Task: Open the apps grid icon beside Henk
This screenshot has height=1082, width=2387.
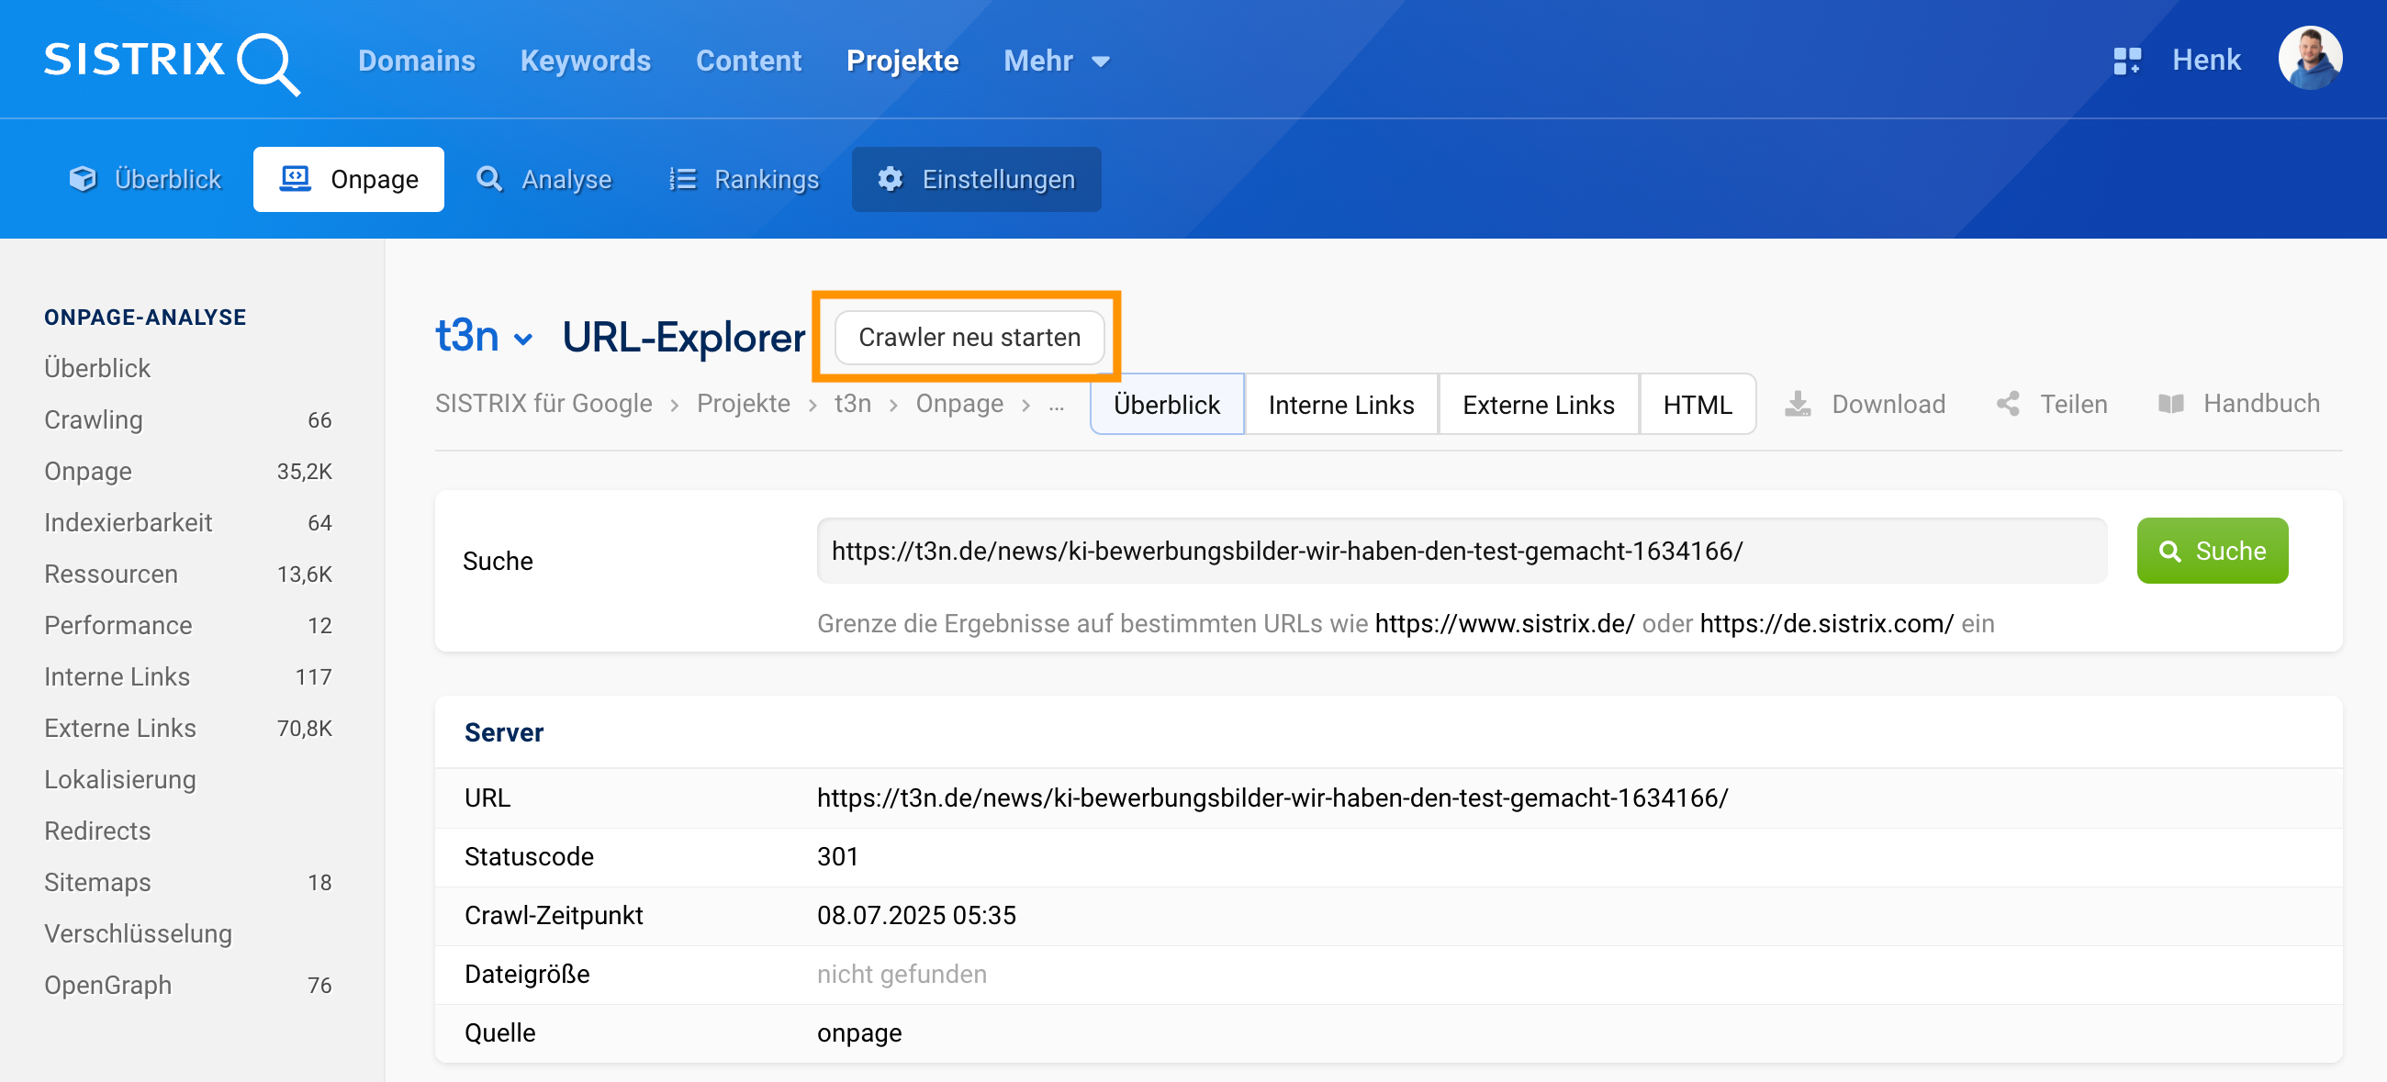Action: point(2126,61)
